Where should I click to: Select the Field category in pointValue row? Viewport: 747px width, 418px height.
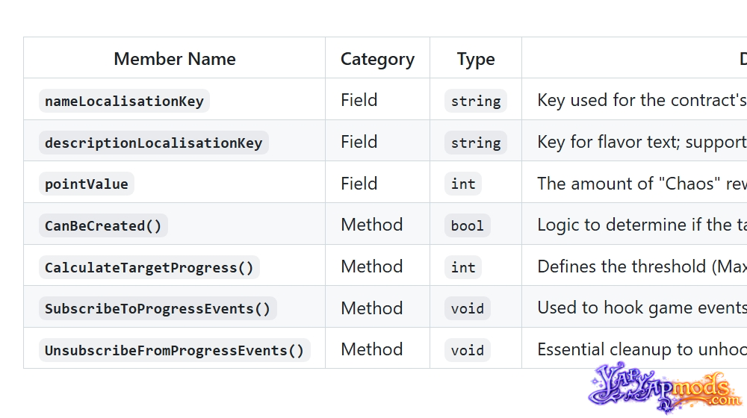(x=359, y=184)
